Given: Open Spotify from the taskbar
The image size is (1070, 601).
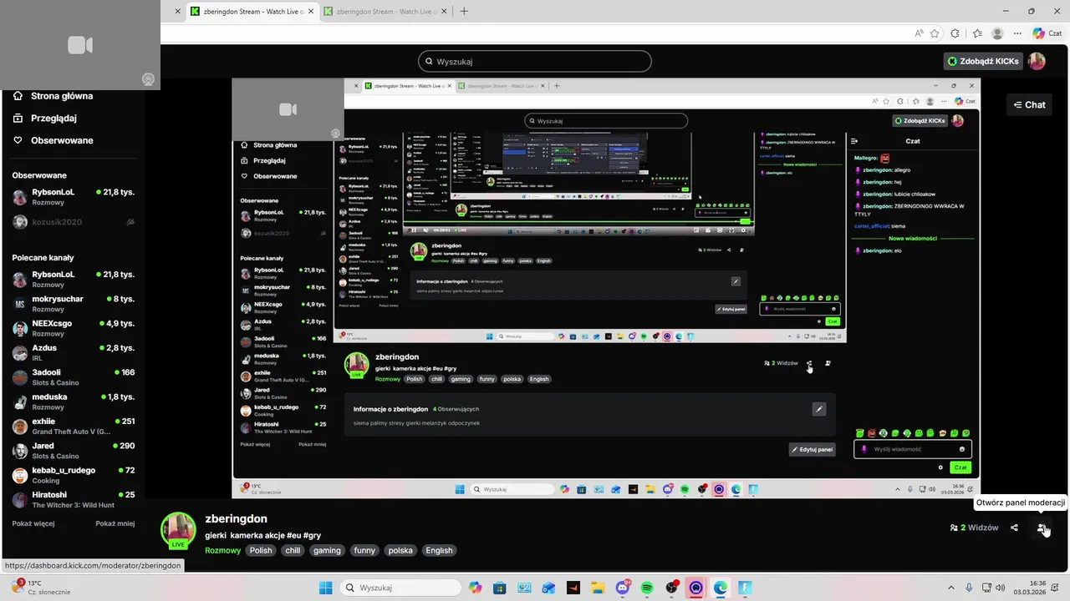Looking at the screenshot, I should tap(647, 588).
